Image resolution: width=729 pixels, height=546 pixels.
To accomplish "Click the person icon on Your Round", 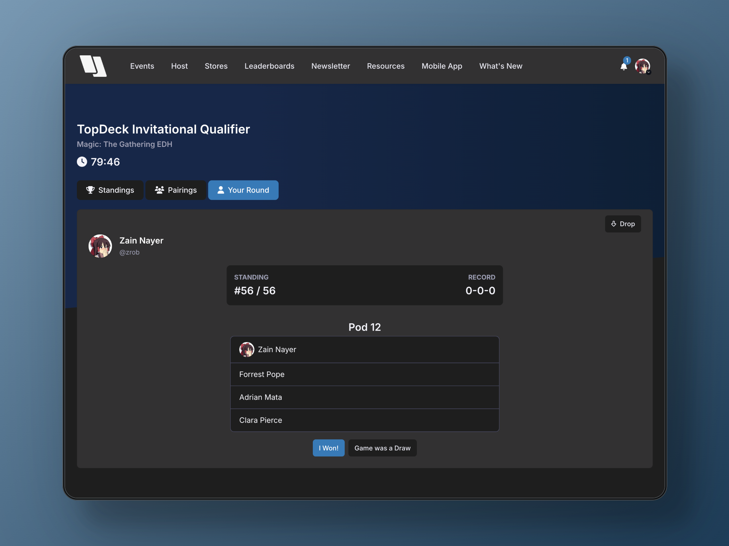I will [221, 190].
